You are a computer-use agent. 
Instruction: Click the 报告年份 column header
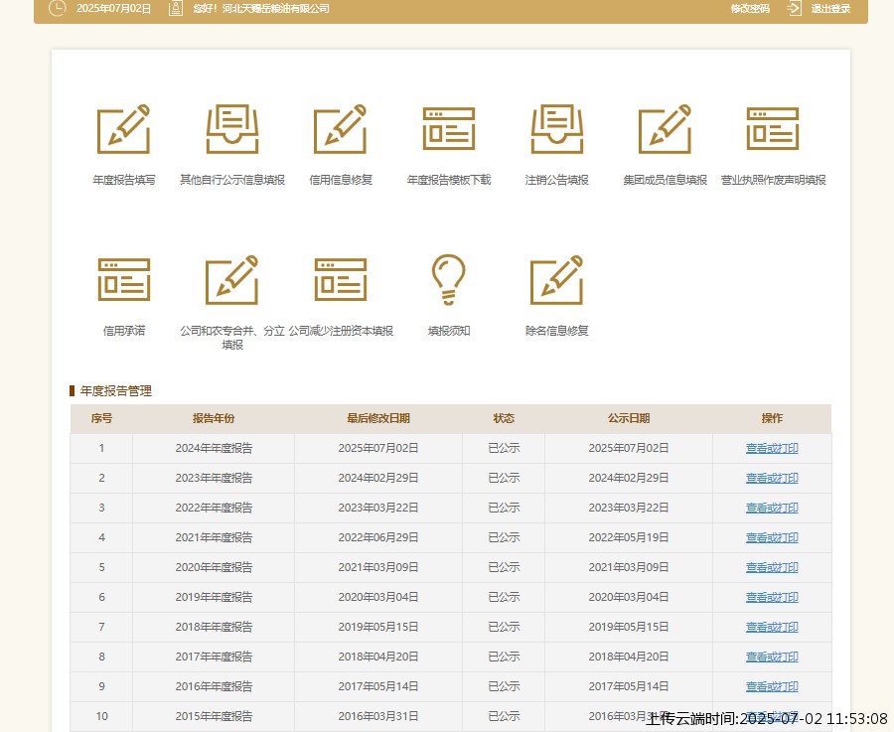click(x=214, y=418)
